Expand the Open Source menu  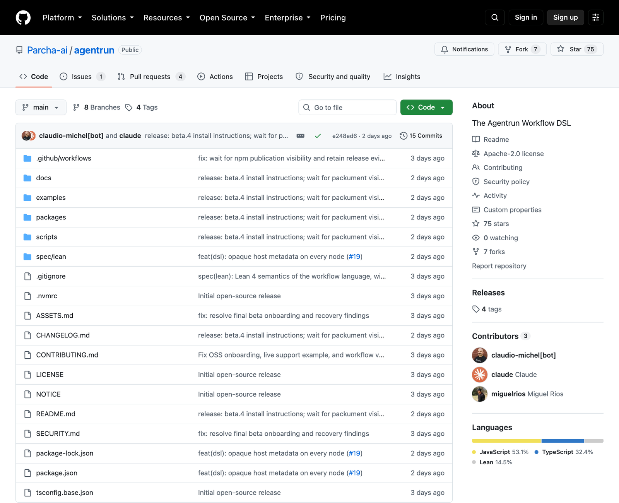(227, 18)
